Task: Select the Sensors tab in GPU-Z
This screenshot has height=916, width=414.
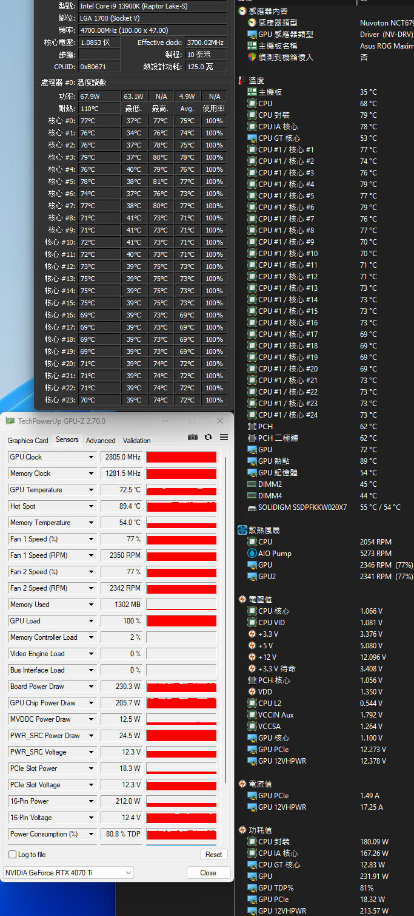Action: 67,439
